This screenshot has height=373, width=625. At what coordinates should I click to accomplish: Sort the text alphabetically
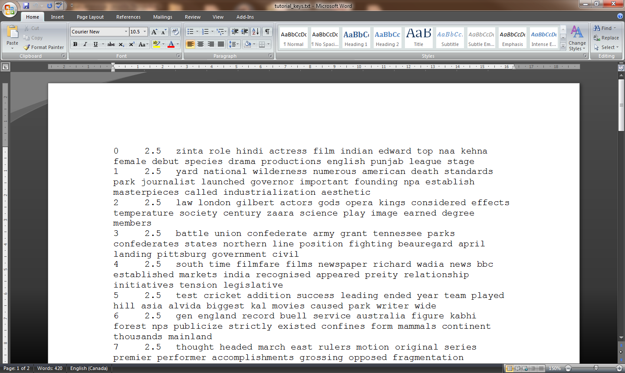[x=255, y=31]
